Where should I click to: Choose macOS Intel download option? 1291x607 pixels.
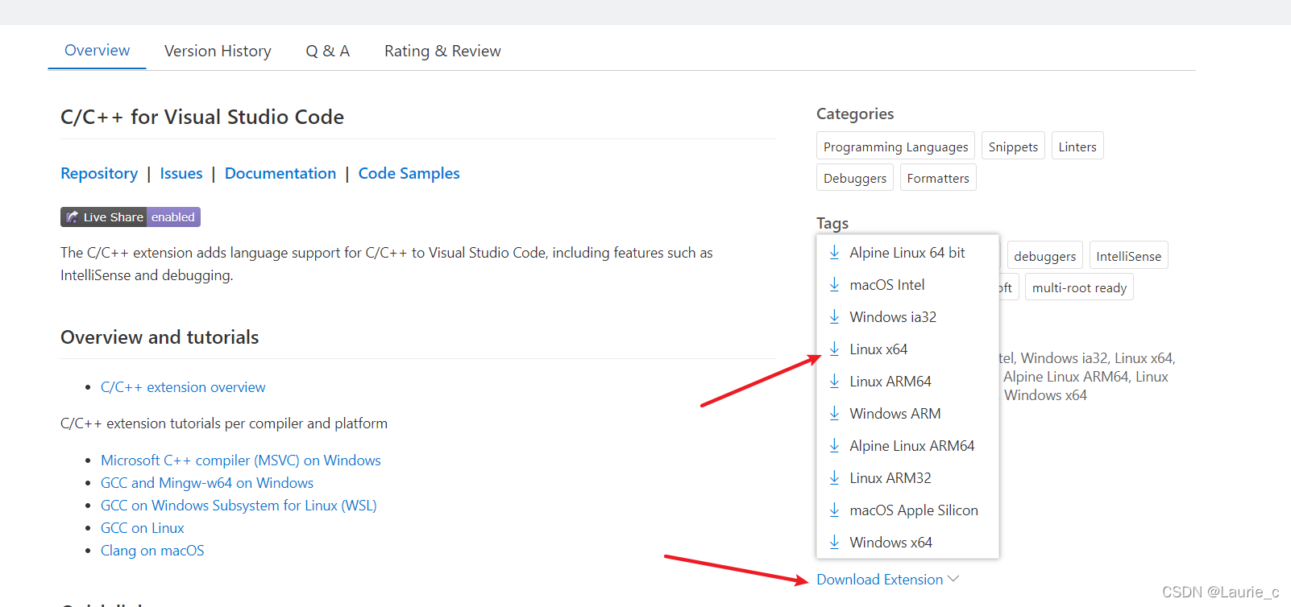[x=907, y=285]
